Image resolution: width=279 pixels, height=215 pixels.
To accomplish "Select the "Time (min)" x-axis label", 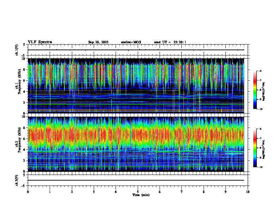I will pyautogui.click(x=141, y=195).
